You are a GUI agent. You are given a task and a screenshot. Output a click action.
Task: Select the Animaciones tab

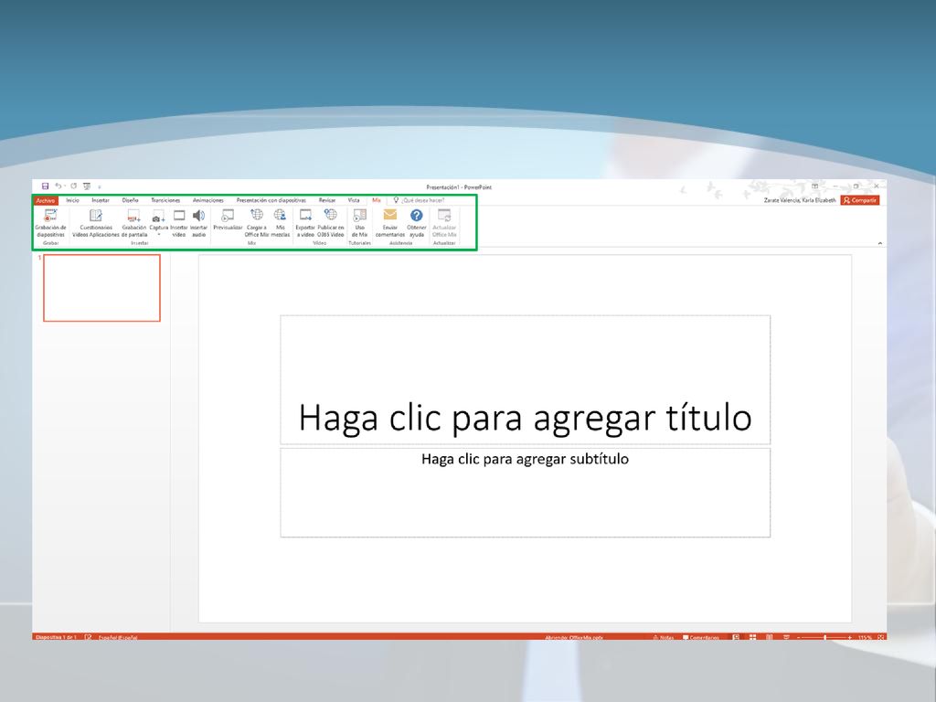point(207,200)
